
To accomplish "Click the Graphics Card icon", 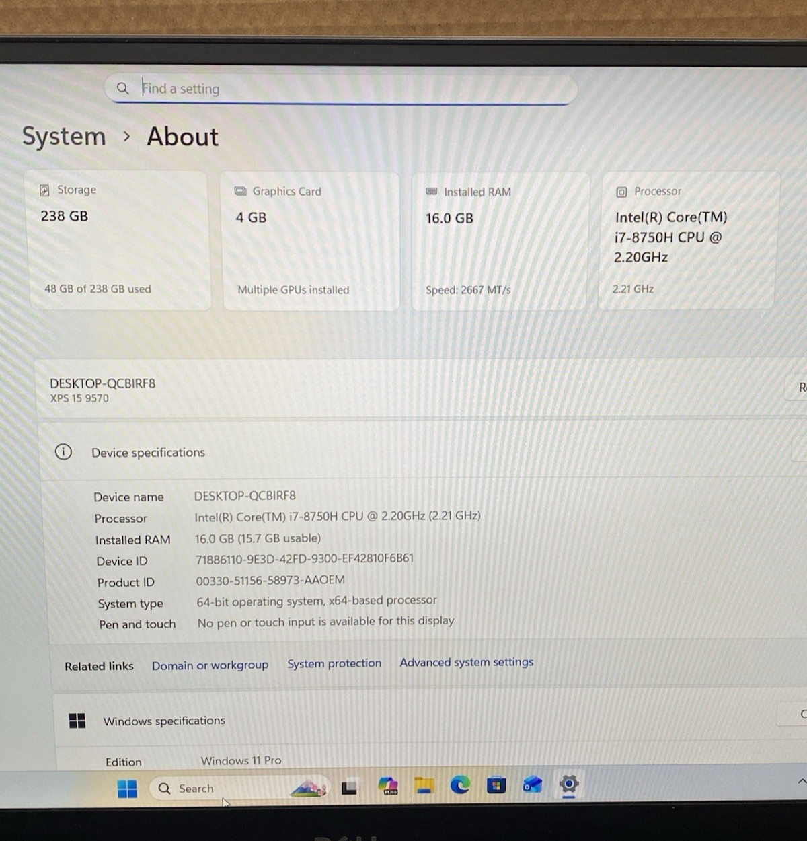I will pyautogui.click(x=240, y=192).
